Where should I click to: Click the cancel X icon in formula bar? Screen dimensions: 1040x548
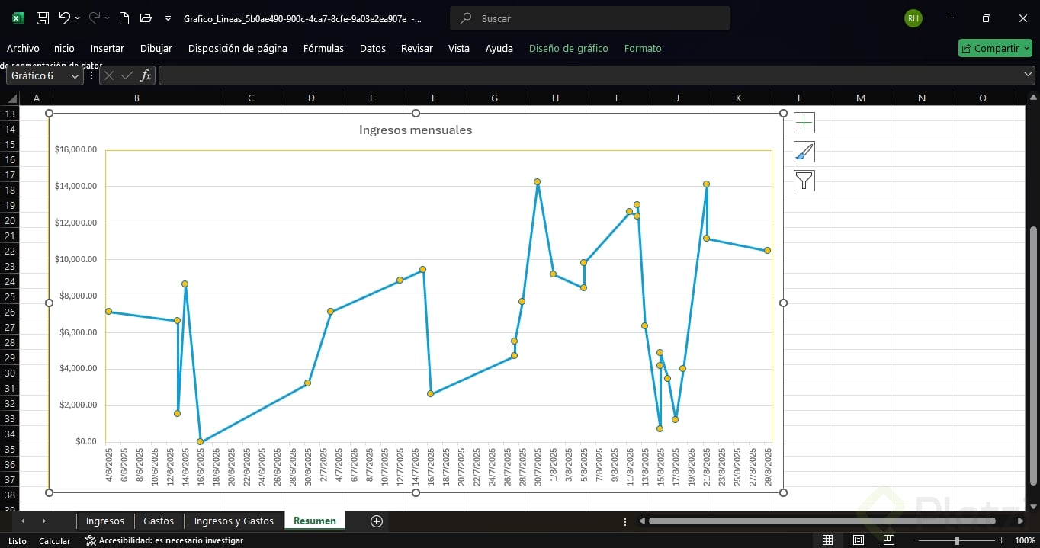tap(109, 75)
